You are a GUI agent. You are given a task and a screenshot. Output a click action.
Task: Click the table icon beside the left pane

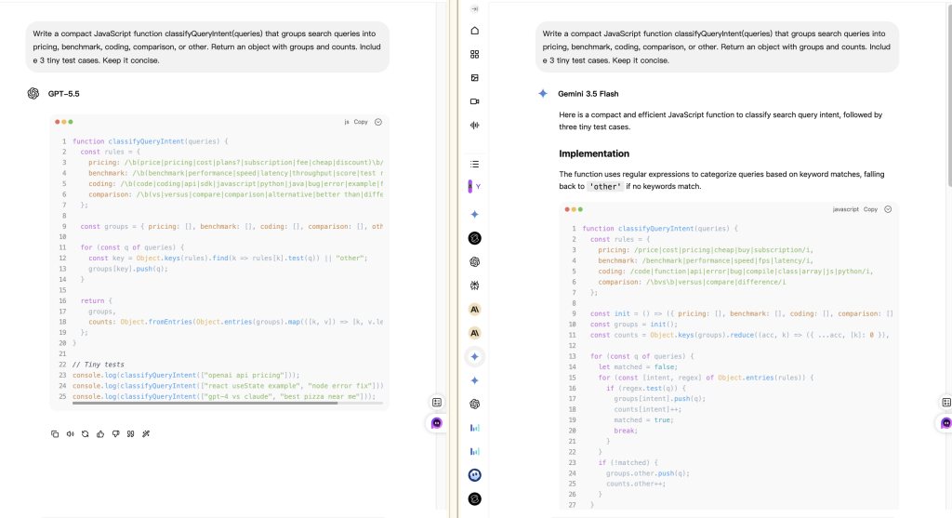(437, 403)
